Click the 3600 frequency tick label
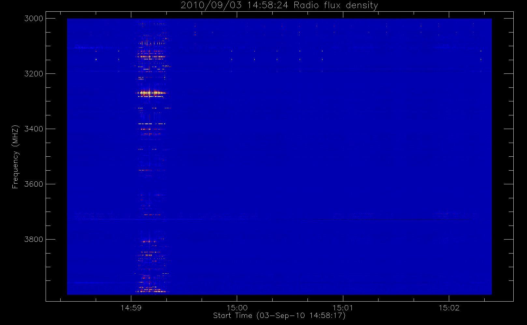Screen dimensions: 527x325 [34, 184]
